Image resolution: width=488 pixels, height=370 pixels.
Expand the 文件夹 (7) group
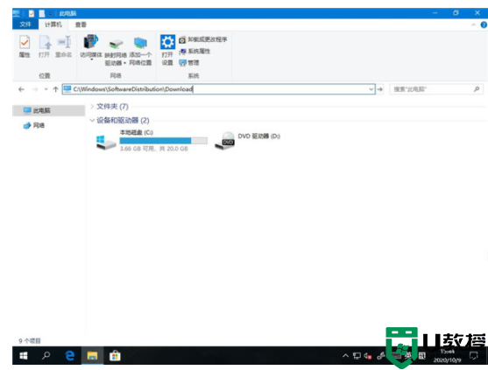click(x=92, y=106)
